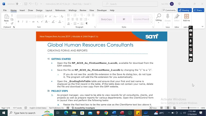Click Justify alignment icon
The height and width of the screenshot is (116, 206).
tap(81, 19)
